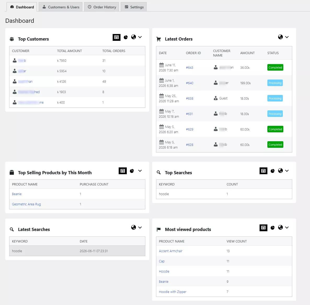
Task: Click Processing status badge for order #638
Action: [x=275, y=98]
